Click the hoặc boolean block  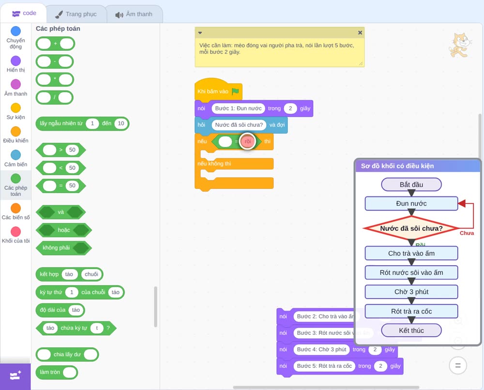[64, 230]
